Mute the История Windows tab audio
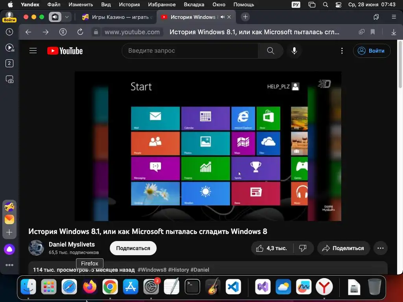Screen dimensions: 403x302 coord(222,17)
